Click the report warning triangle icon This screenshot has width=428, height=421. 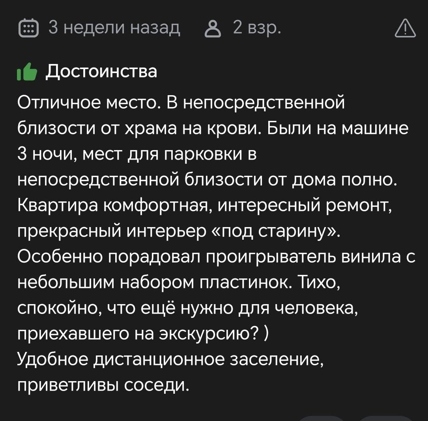pyautogui.click(x=406, y=29)
